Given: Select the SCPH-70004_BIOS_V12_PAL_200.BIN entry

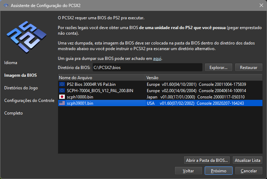Looking at the screenshot, I should (x=100, y=90).
